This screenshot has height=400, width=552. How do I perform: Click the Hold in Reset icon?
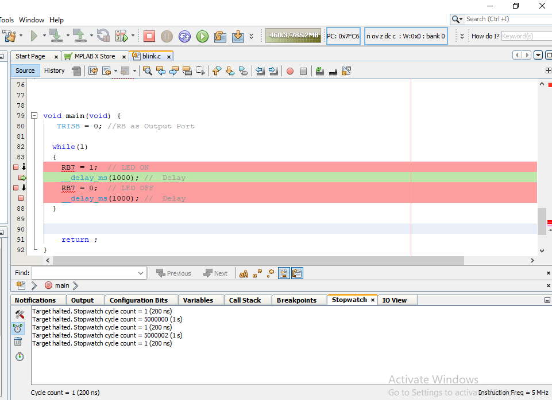pos(103,36)
